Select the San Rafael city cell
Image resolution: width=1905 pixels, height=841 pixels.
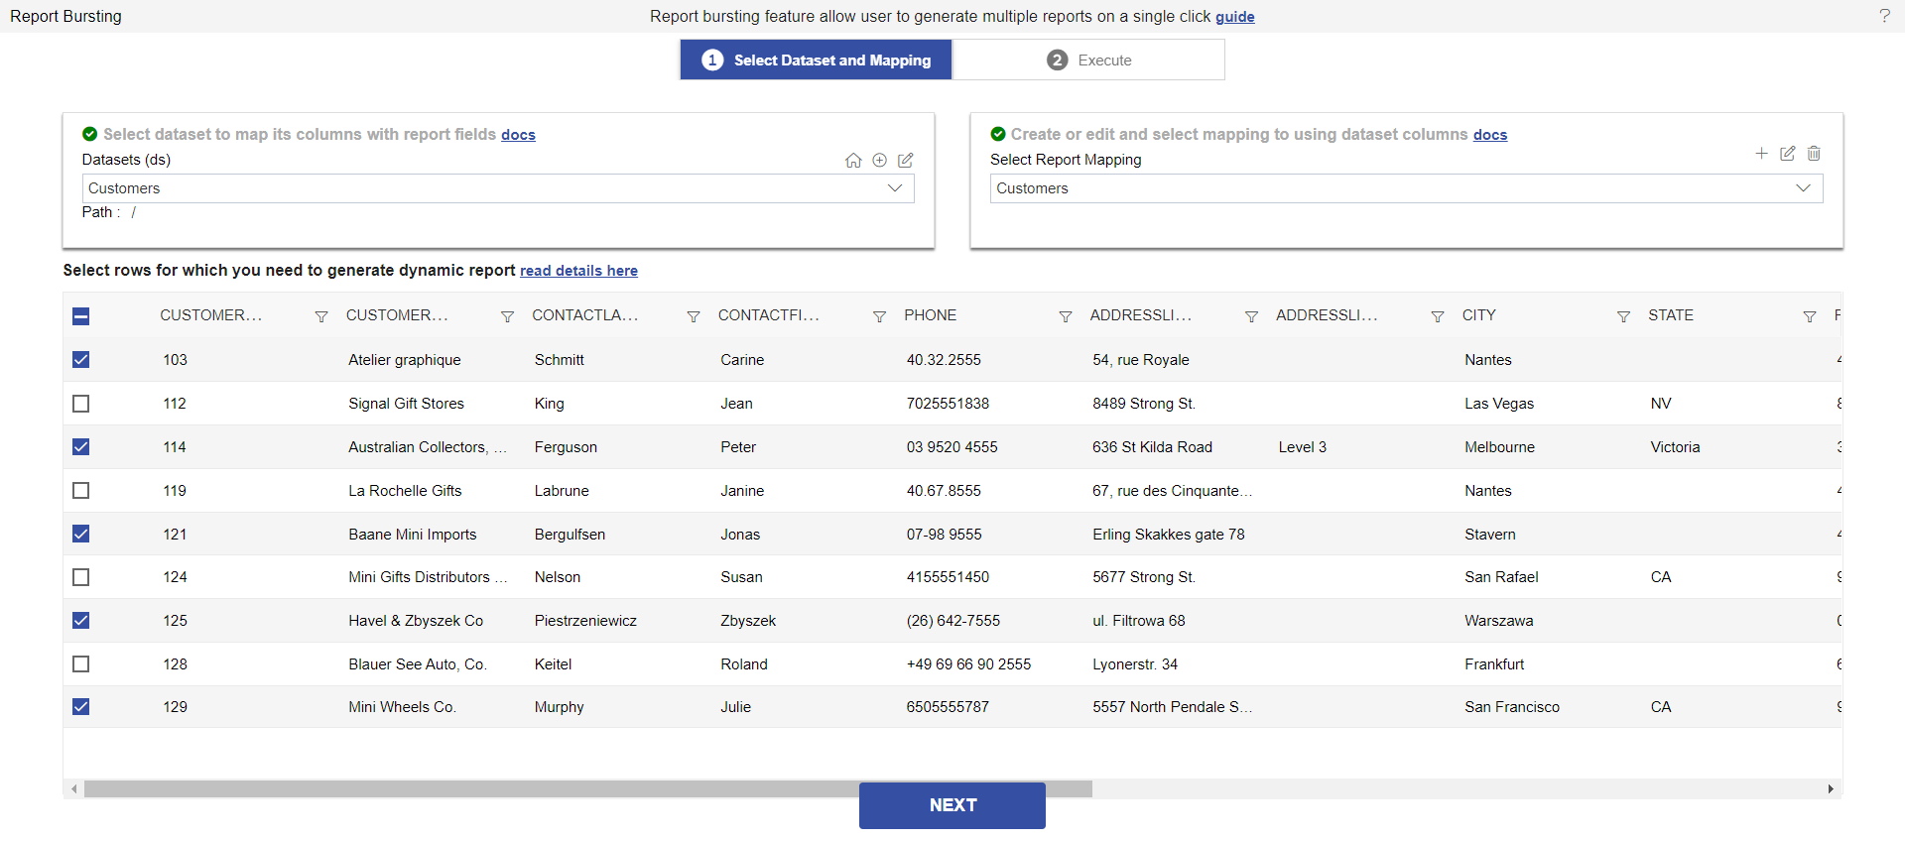click(x=1501, y=577)
